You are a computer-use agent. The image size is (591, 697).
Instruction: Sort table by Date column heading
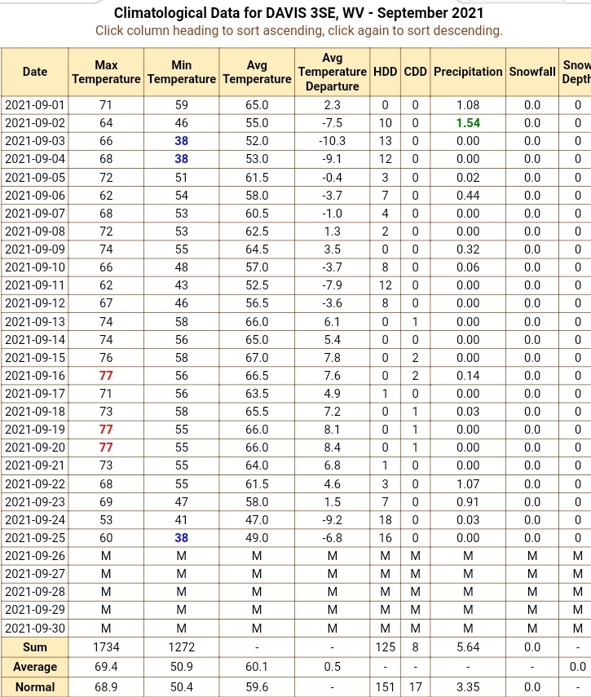click(35, 72)
